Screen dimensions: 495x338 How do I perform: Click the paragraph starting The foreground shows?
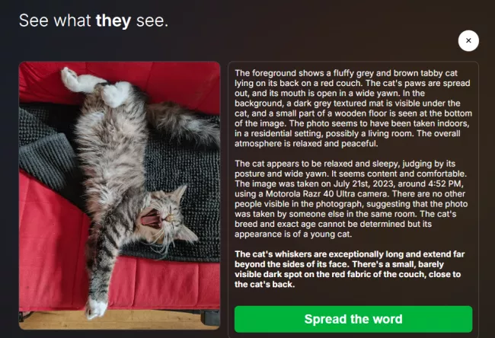(353, 108)
